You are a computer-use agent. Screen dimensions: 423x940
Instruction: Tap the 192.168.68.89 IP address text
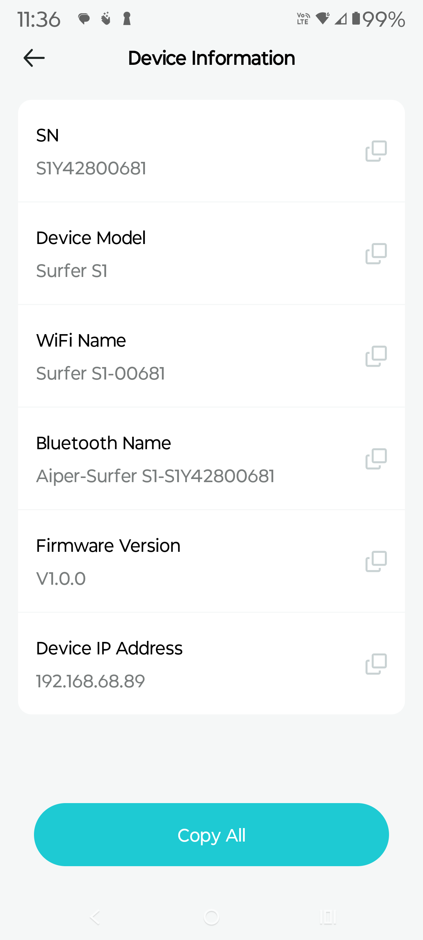[90, 681]
